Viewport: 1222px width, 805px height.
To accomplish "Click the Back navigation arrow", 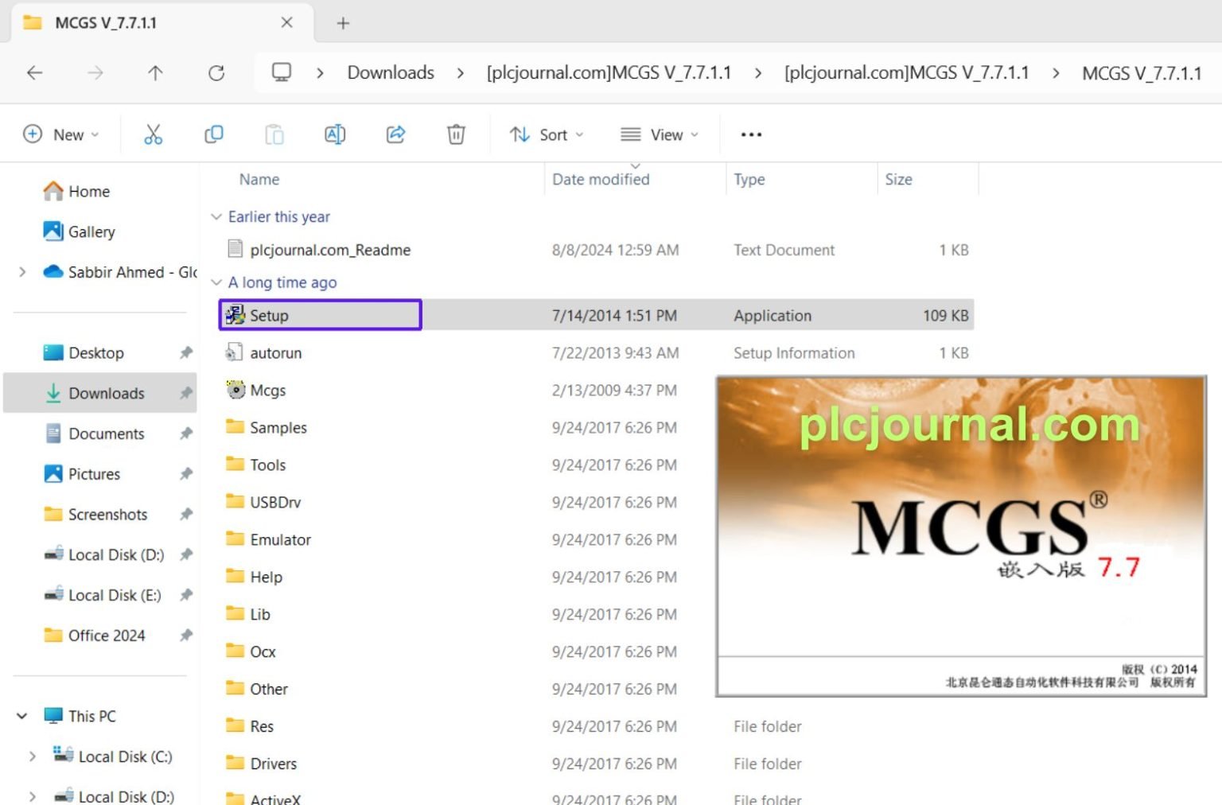I will coord(34,72).
